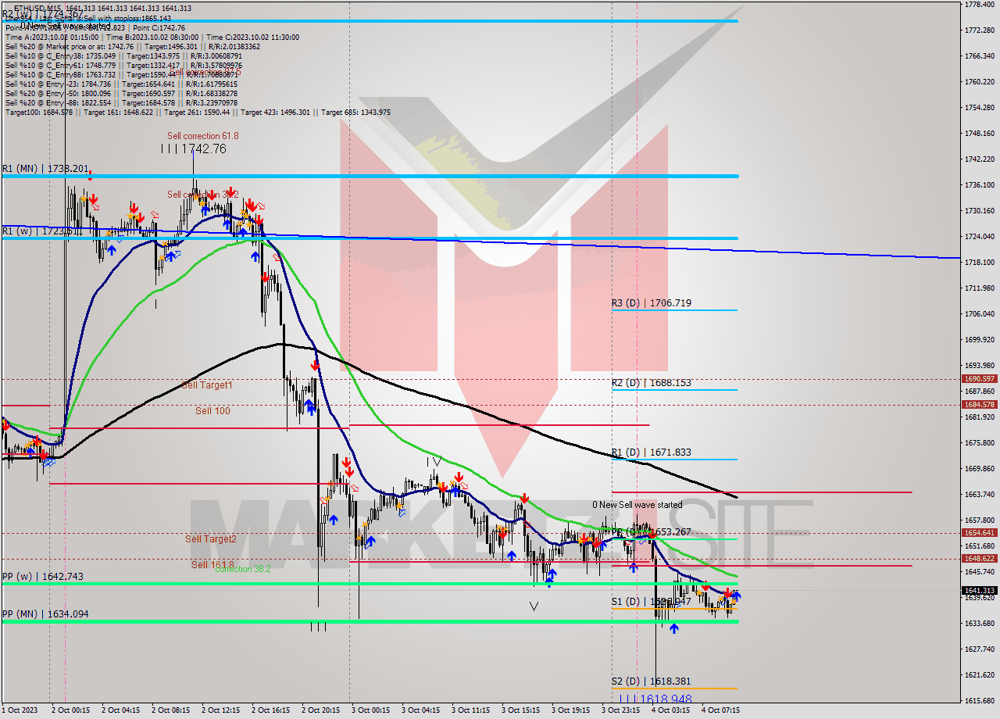
Task: Click '2 Oct 20:15' on the time axis
Action: pyautogui.click(x=322, y=710)
